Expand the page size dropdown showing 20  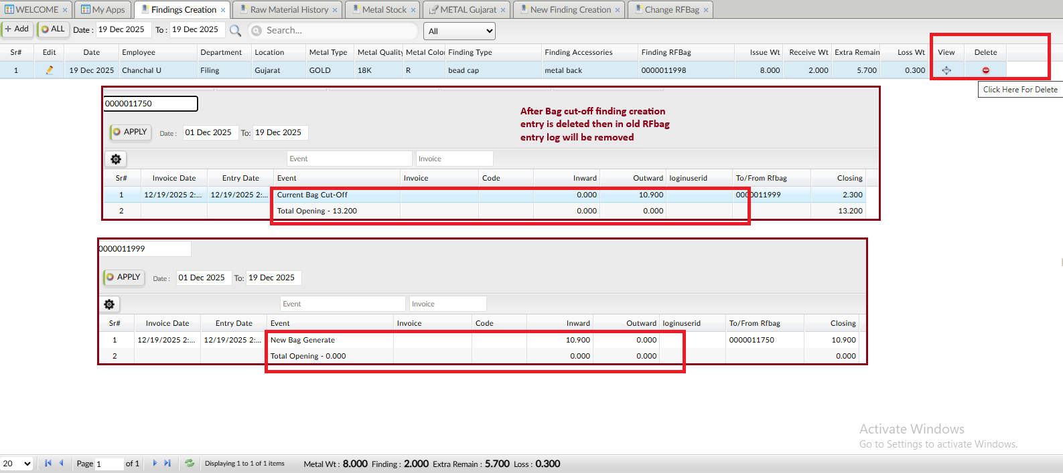click(17, 464)
